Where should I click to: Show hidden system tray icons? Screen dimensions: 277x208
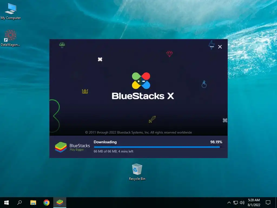tap(229, 203)
